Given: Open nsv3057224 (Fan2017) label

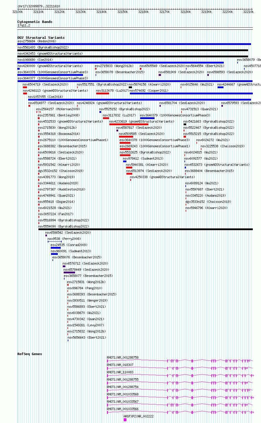Looking at the screenshot, I should [56, 214].
